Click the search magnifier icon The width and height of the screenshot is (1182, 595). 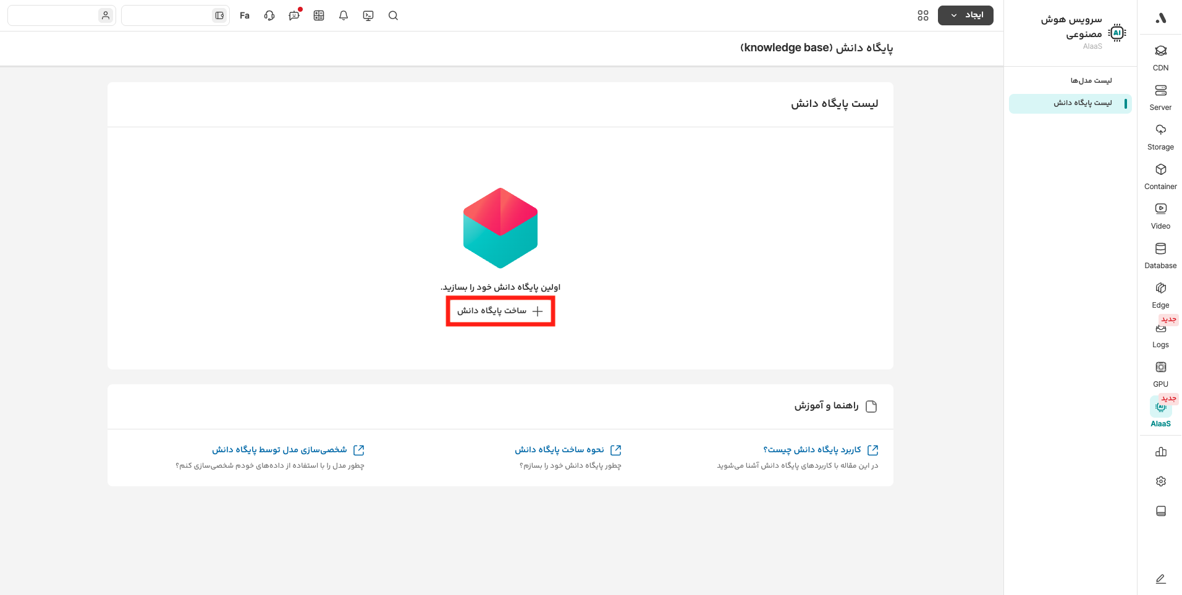[393, 15]
